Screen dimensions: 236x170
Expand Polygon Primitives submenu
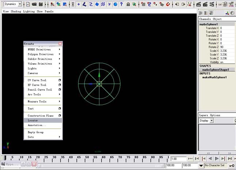(43, 54)
